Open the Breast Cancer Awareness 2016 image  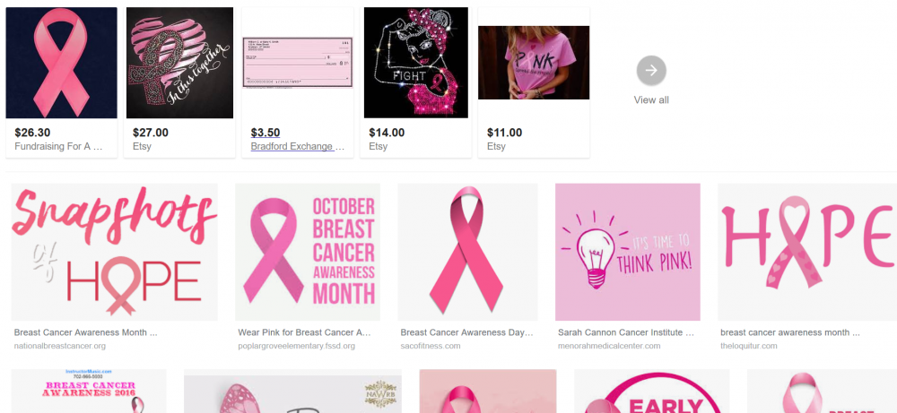[89, 391]
